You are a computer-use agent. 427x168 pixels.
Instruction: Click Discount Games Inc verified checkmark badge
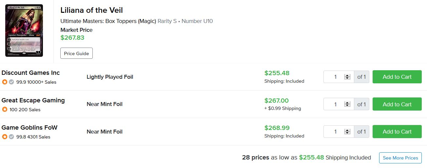[x=11, y=82]
